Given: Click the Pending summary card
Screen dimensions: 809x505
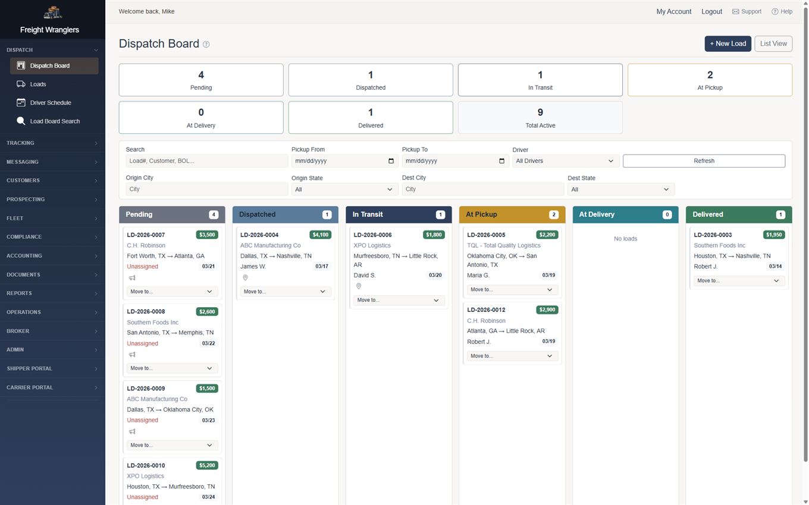Looking at the screenshot, I should click(x=201, y=80).
